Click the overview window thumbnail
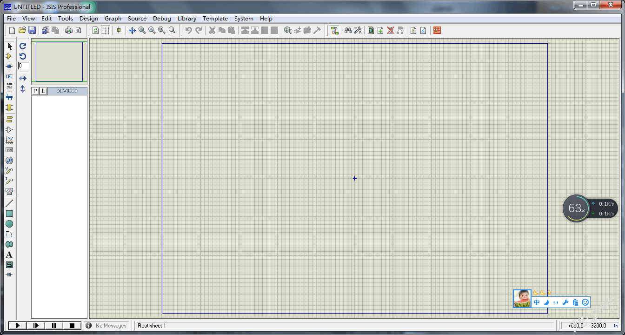 pos(59,62)
